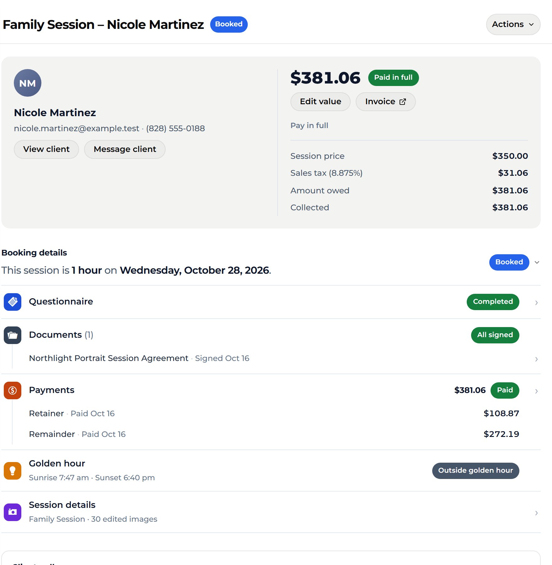Click the Retainer payment row

[x=274, y=414]
